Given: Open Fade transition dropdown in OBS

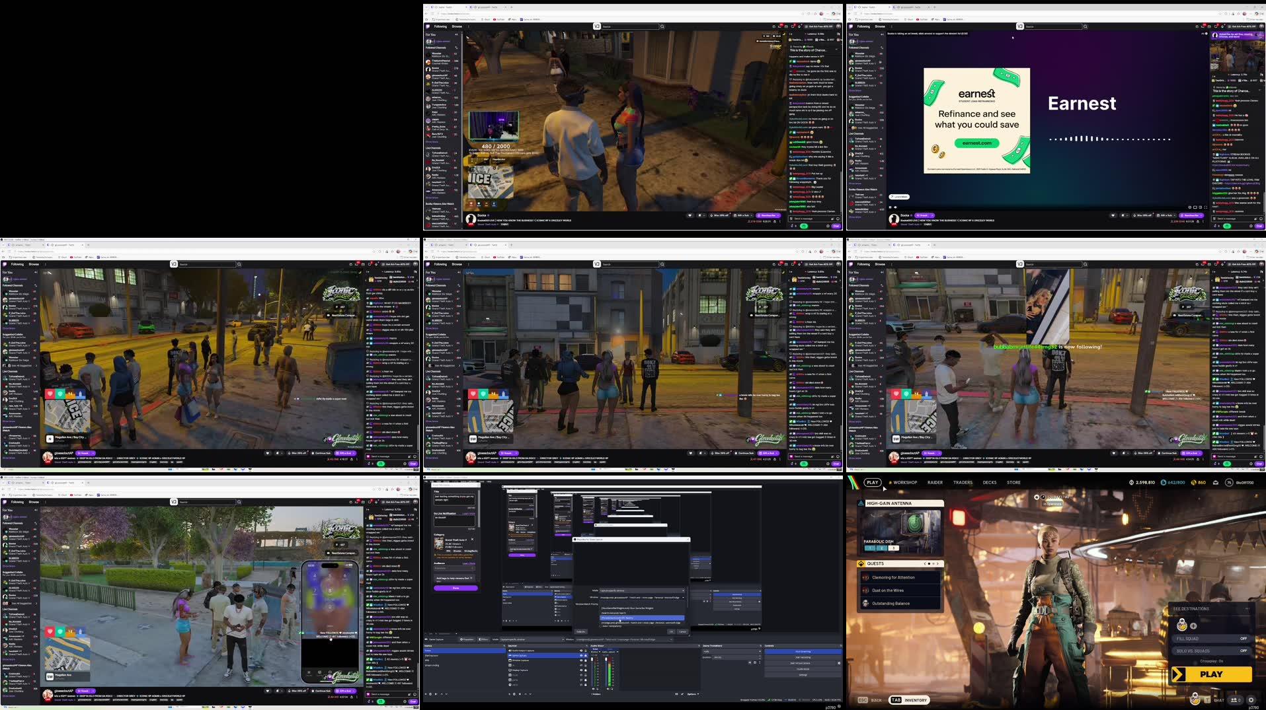Looking at the screenshot, I should (731, 651).
